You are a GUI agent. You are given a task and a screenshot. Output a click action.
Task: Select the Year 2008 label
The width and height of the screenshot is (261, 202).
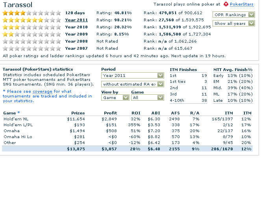coord(76,41)
